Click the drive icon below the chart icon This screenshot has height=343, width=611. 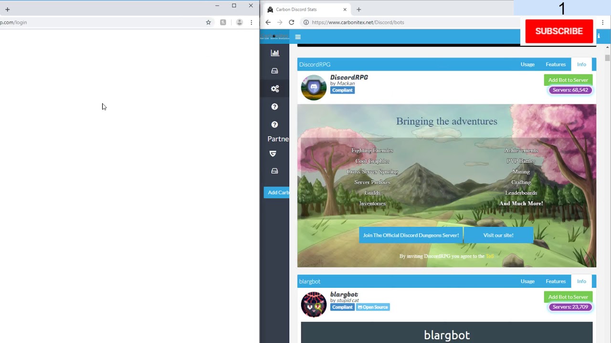click(x=274, y=71)
